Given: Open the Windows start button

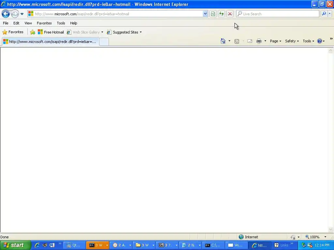Looking at the screenshot, I should click(15, 245).
